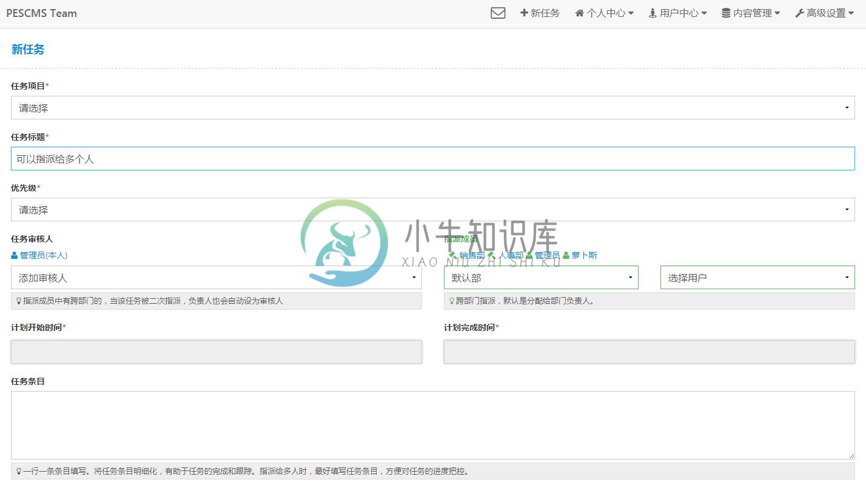Click the person icon beside 用户中心
The width and height of the screenshot is (866, 485).
click(653, 13)
